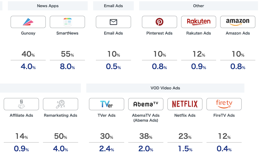
Task: Click the News Apps category header
Action: click(x=48, y=6)
